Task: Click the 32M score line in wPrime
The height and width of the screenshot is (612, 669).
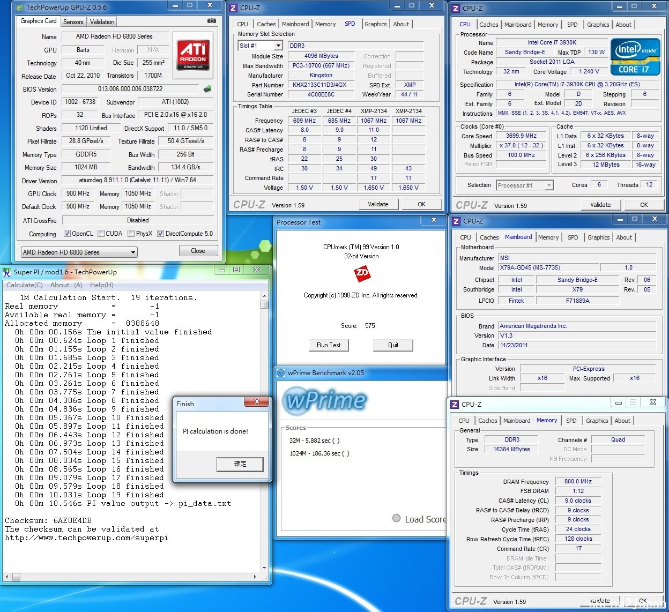Action: click(314, 441)
